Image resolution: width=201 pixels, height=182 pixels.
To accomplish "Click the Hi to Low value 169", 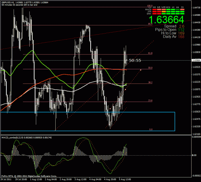I will click(x=181, y=33).
